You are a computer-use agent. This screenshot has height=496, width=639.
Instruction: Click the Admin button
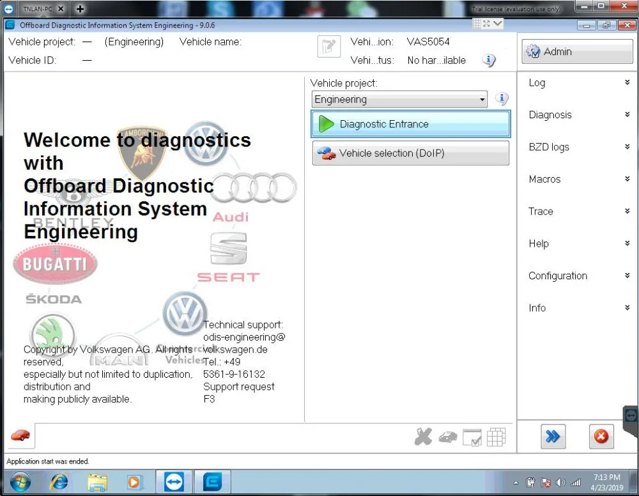[577, 52]
